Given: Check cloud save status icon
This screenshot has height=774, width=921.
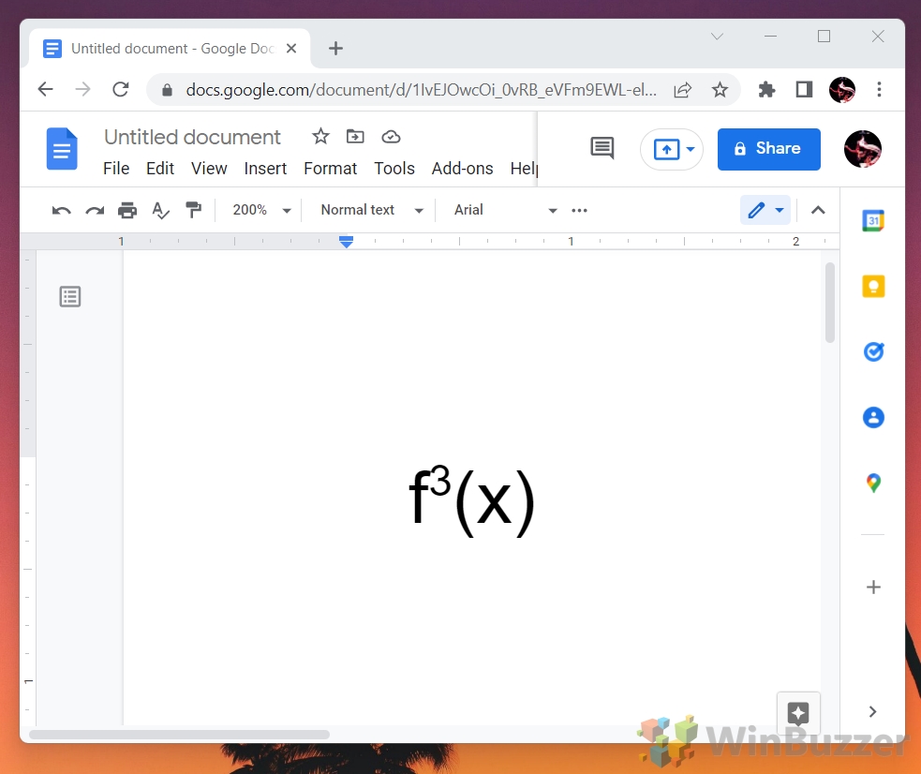Looking at the screenshot, I should click(x=391, y=137).
